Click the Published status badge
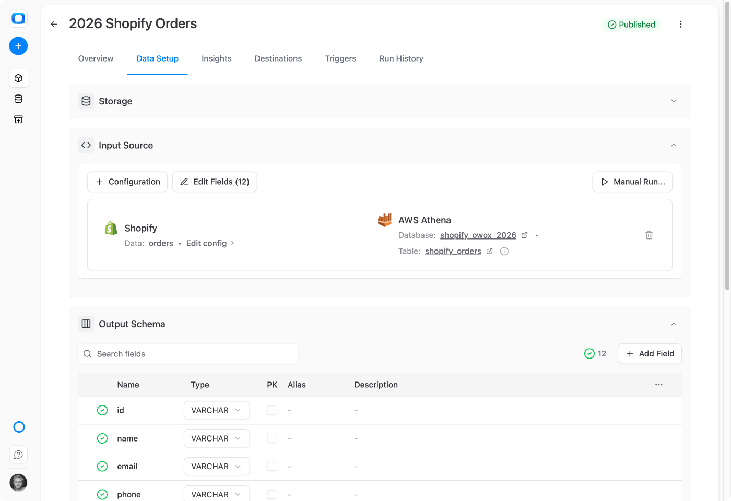 (631, 25)
